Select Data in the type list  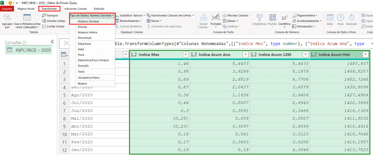[81, 49]
